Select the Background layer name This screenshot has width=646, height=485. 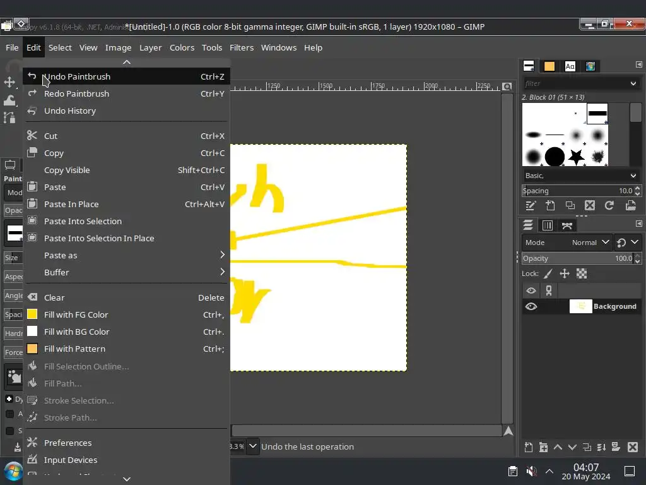pyautogui.click(x=614, y=306)
